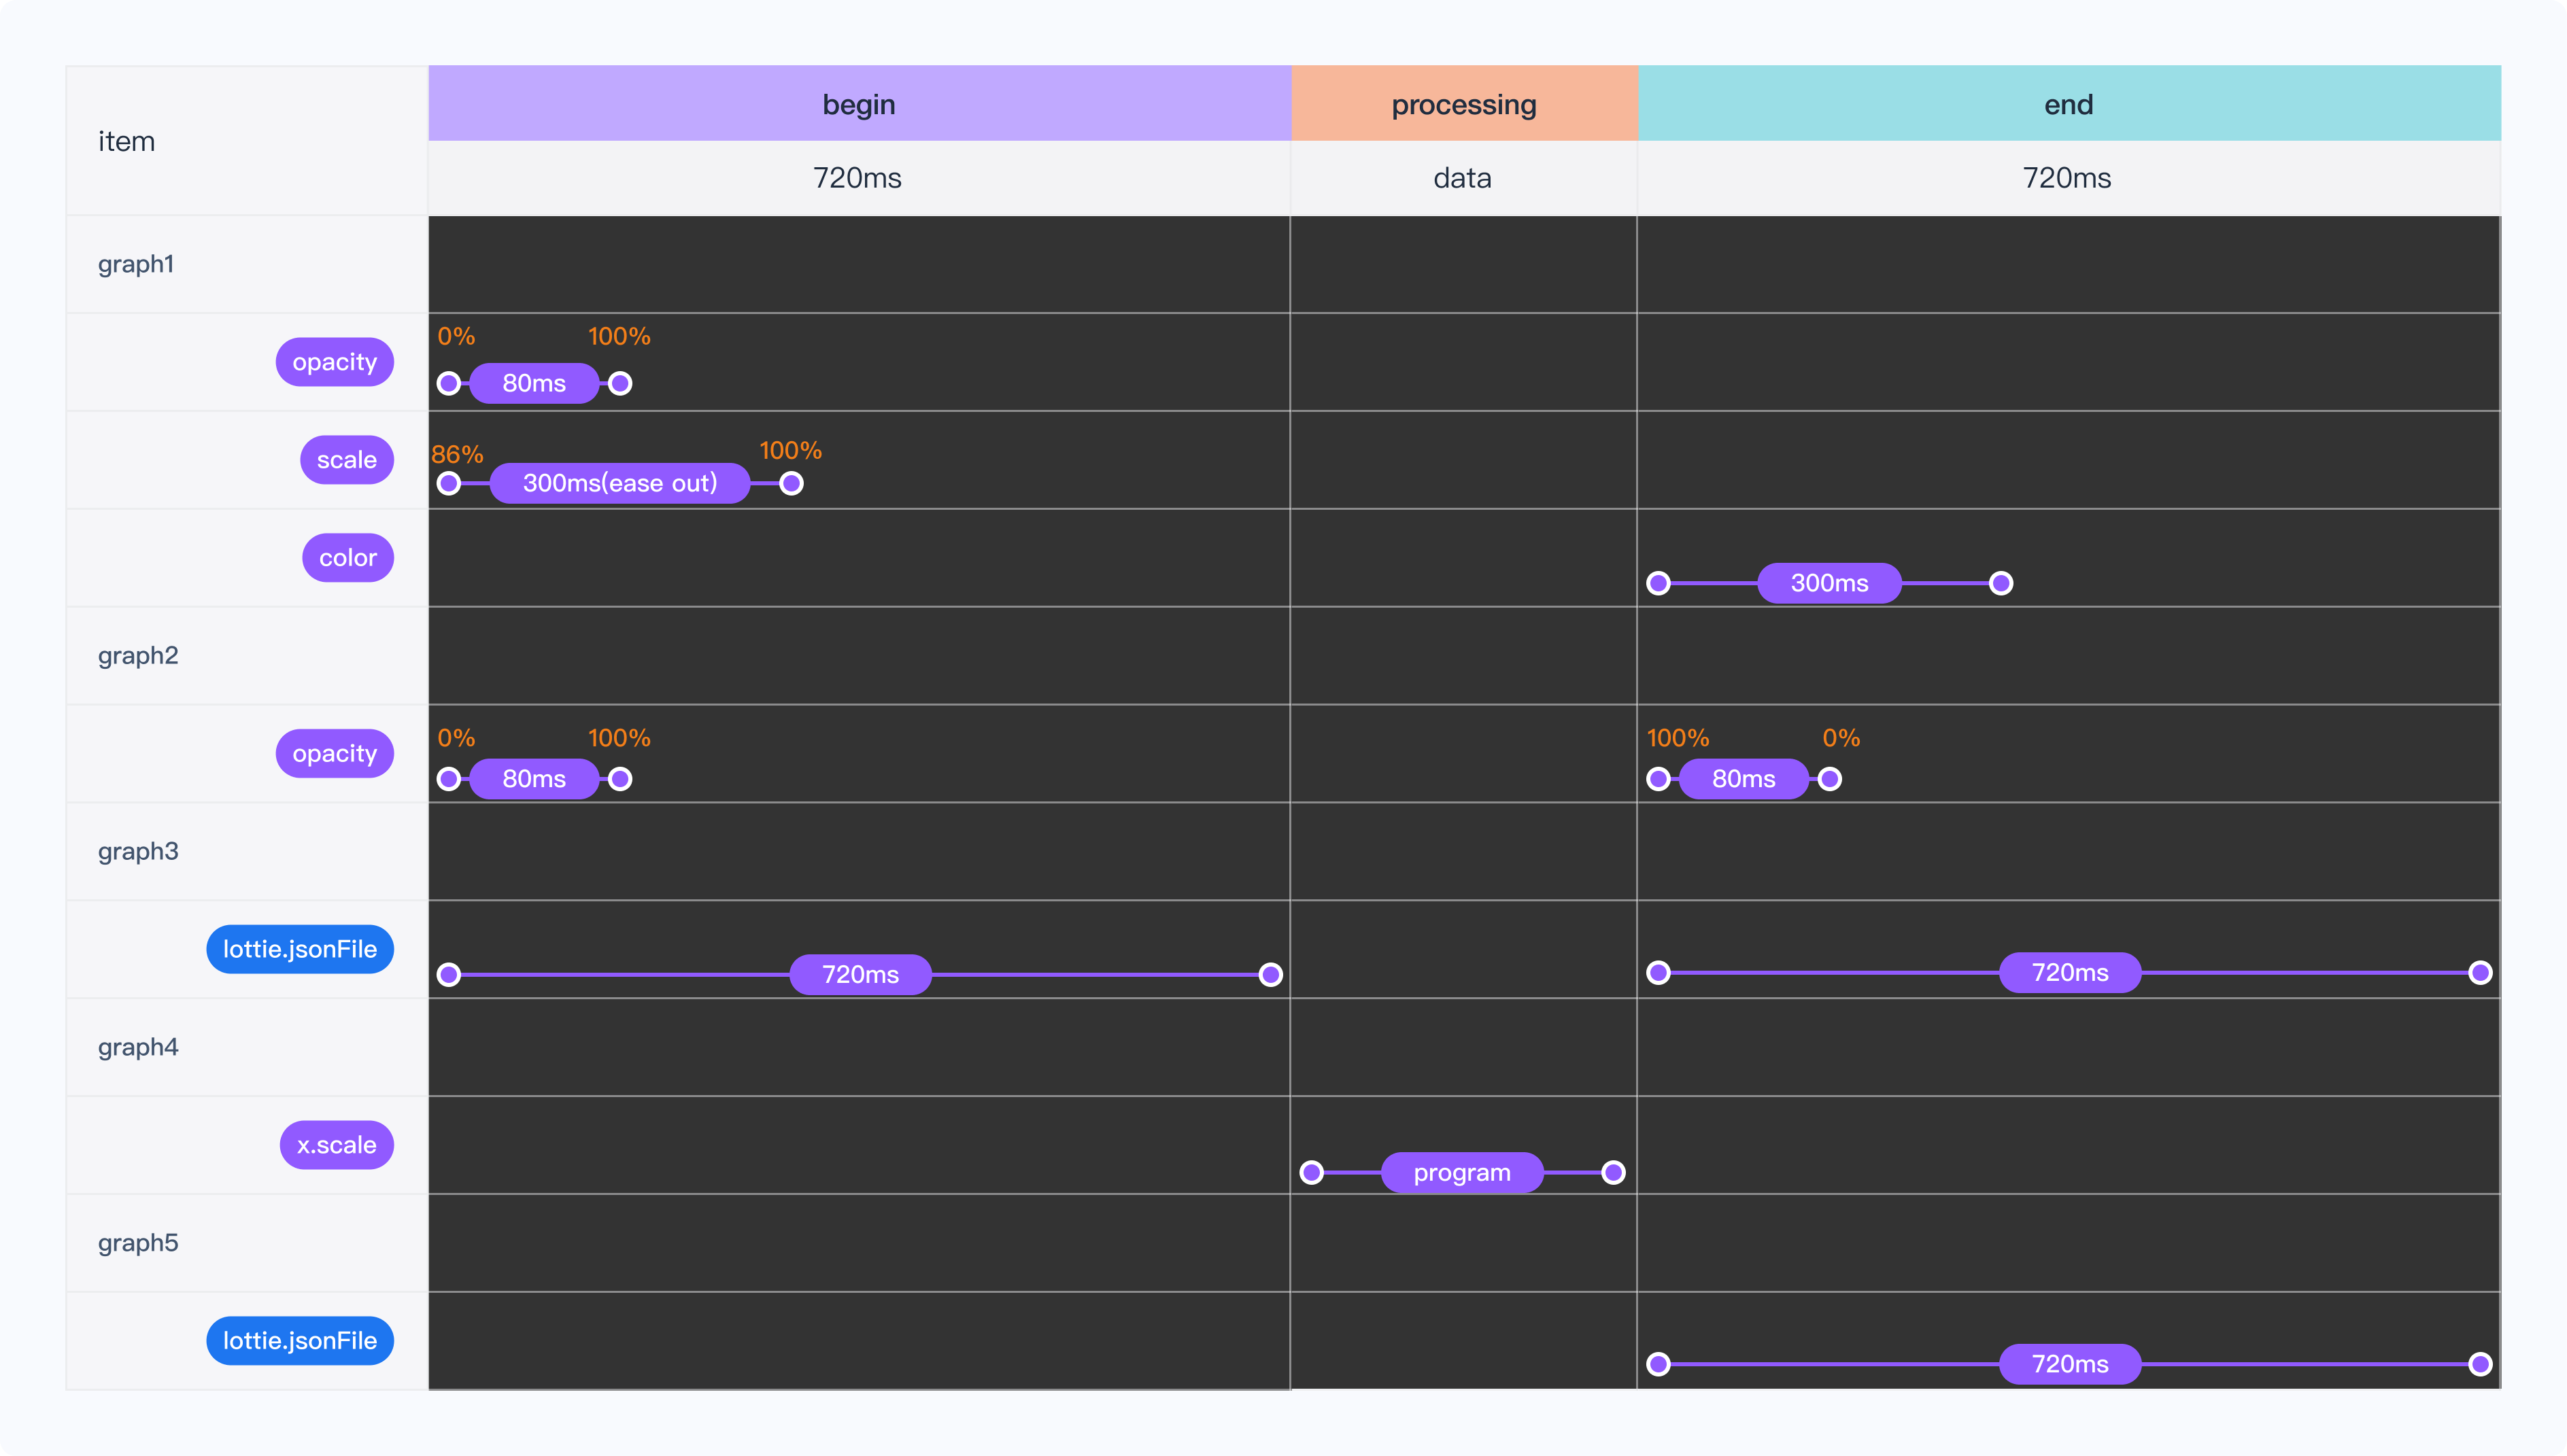Click graph1 opacity 100% end keyframe
The image size is (2567, 1456).
point(620,383)
